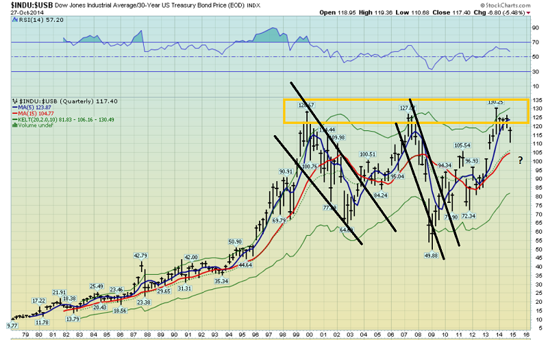Click the 72.34 price label
The image size is (548, 340).
469,216
